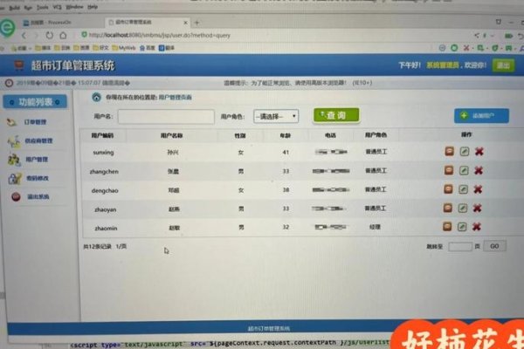The width and height of the screenshot is (524, 349).
Task: Delete user zhaoyan with red X
Action: [x=477, y=208]
